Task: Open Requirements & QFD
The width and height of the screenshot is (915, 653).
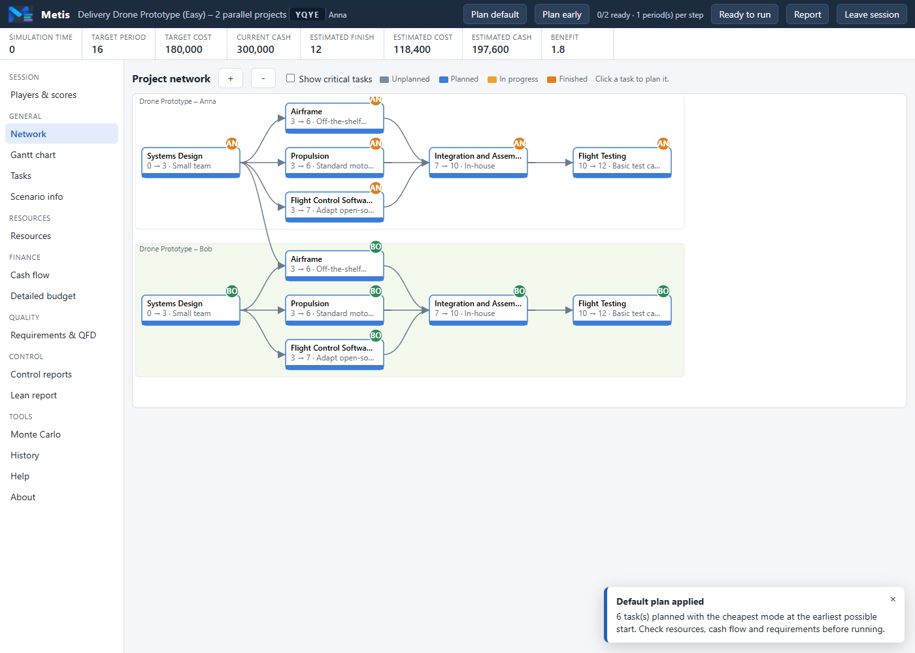Action: 61,335
